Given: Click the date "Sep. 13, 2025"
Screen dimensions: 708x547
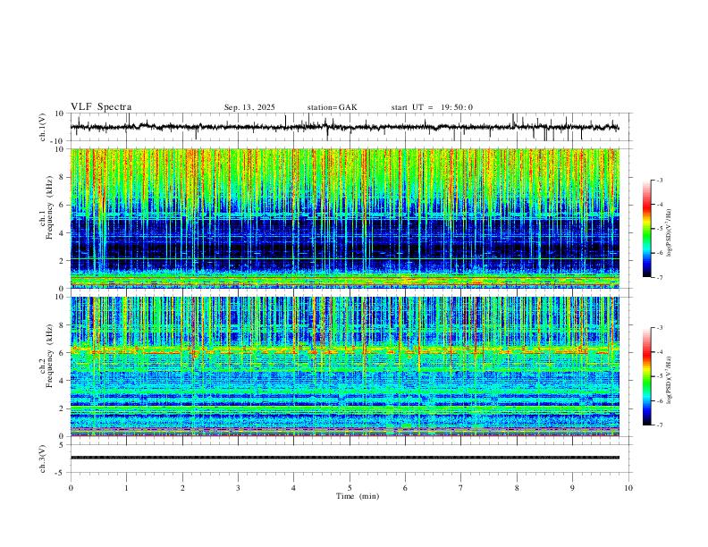Looking at the screenshot, I should point(249,107).
